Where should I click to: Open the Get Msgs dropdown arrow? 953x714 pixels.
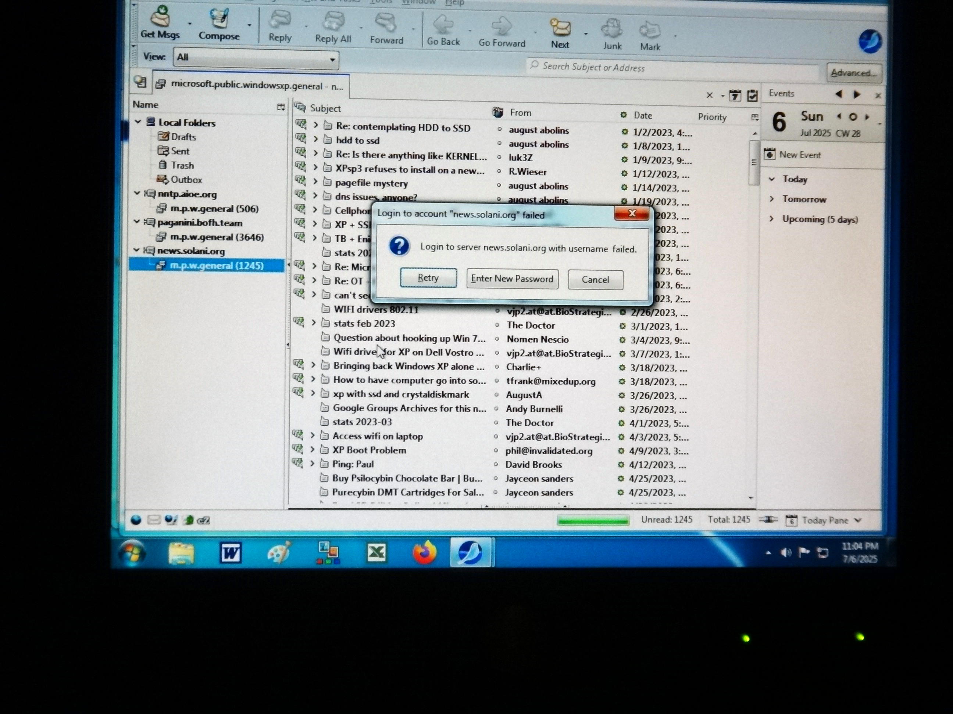pos(190,23)
